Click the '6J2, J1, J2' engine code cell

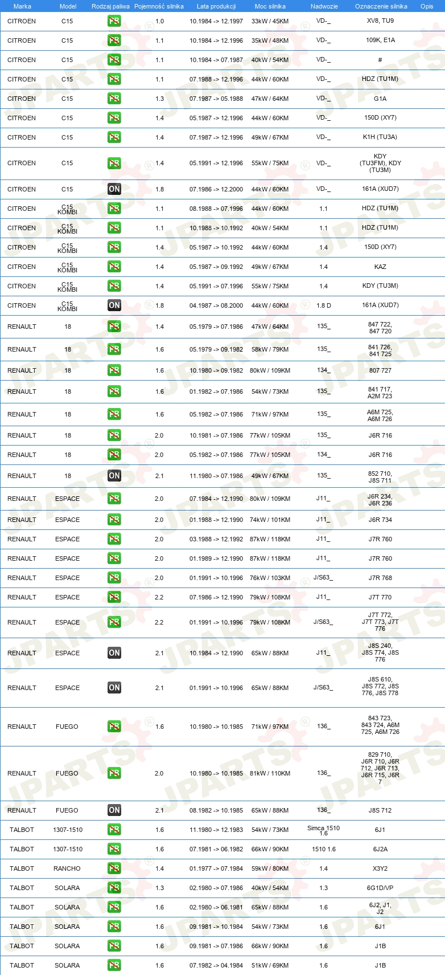(x=380, y=908)
